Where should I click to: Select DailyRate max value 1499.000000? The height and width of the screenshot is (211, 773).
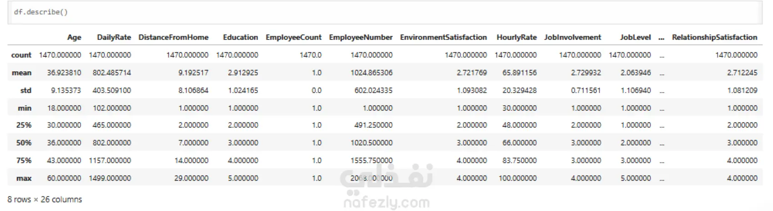point(110,178)
